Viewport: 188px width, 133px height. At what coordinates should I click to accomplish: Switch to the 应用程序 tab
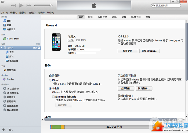(102, 17)
